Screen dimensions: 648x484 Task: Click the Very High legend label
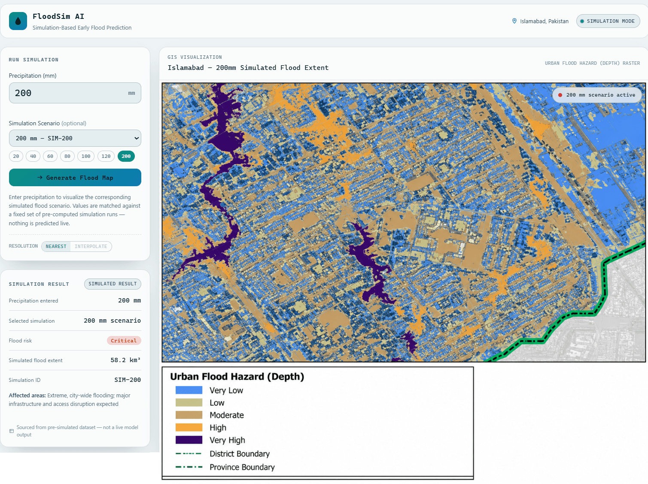click(x=227, y=440)
